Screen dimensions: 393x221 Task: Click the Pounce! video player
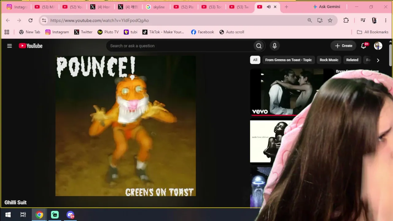[126, 126]
